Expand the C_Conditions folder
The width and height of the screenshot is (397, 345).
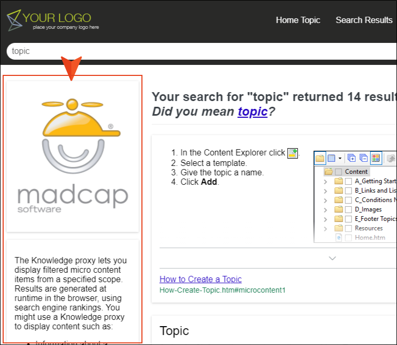pos(325,201)
